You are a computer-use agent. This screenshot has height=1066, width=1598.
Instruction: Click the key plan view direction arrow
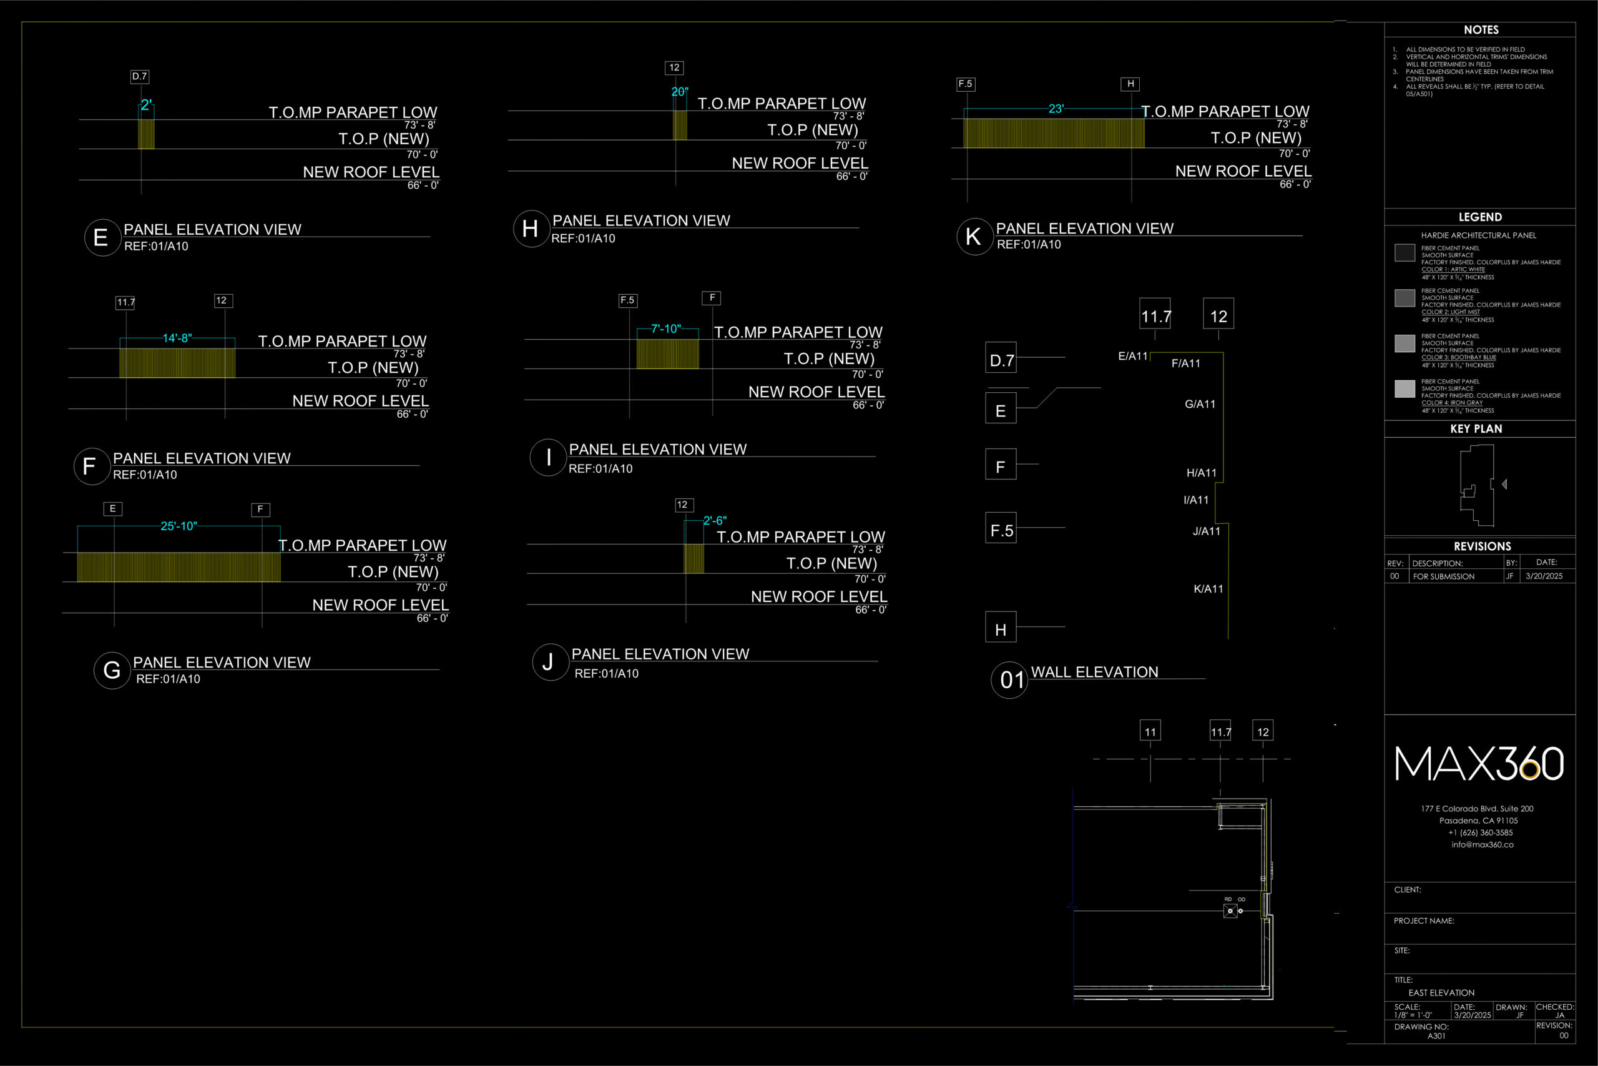pyautogui.click(x=1504, y=484)
